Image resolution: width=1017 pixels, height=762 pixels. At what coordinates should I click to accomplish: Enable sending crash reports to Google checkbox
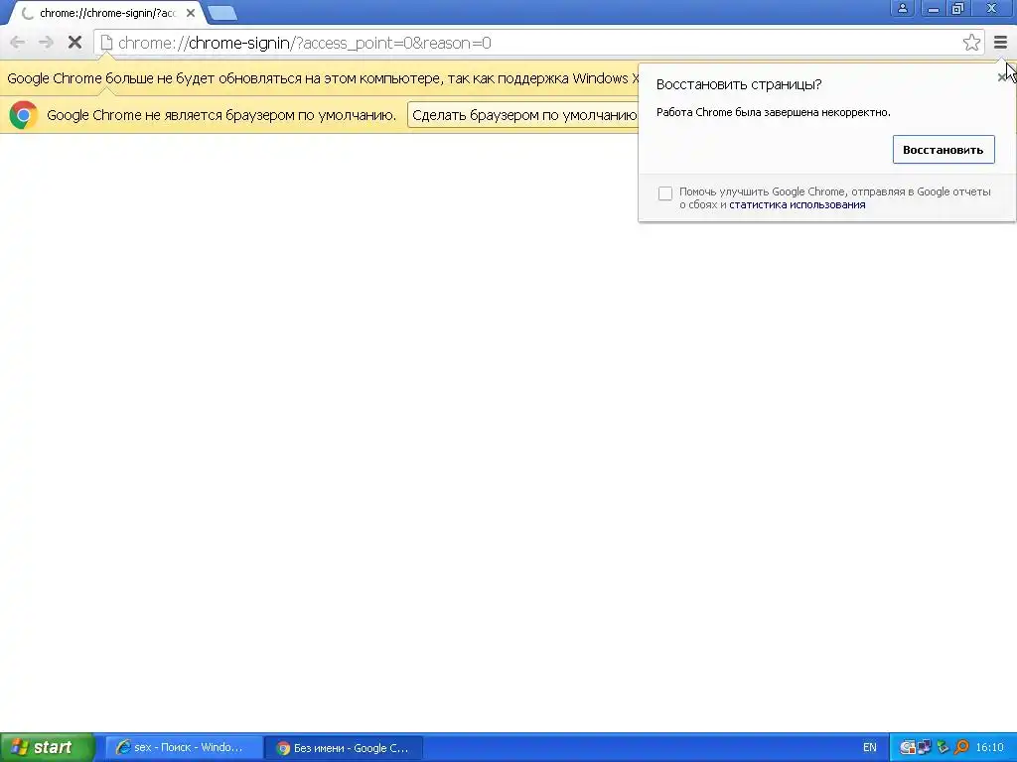(664, 193)
